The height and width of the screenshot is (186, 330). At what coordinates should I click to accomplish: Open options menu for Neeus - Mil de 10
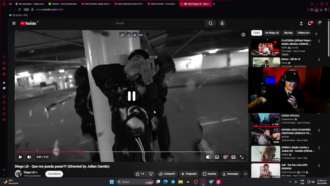319,60
